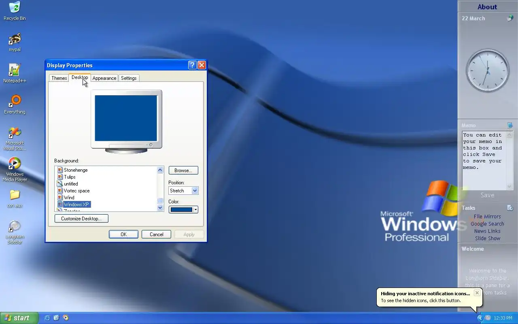Image resolution: width=518 pixels, height=324 pixels.
Task: Launch Media Player from the Quick Launch bar
Action: 66,318
